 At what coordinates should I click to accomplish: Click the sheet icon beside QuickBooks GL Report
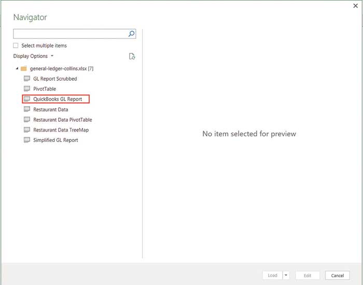tap(27, 99)
